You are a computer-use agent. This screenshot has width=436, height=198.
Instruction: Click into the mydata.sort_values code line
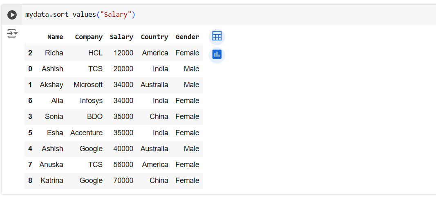(61, 15)
